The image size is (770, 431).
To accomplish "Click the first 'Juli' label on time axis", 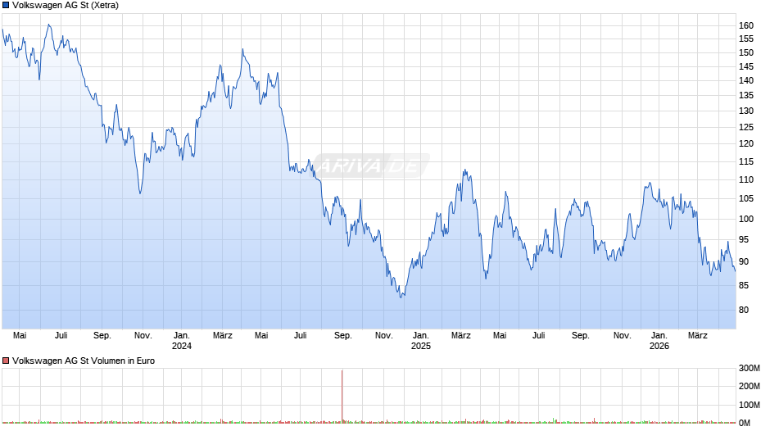I will tap(61, 336).
